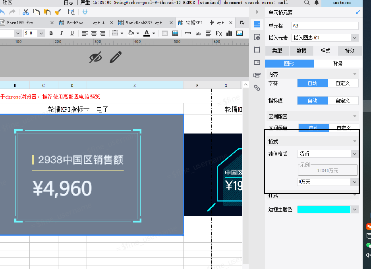Activate the format painter brush
Image resolution: width=371 pixels, height=269 pixels.
coord(58,12)
